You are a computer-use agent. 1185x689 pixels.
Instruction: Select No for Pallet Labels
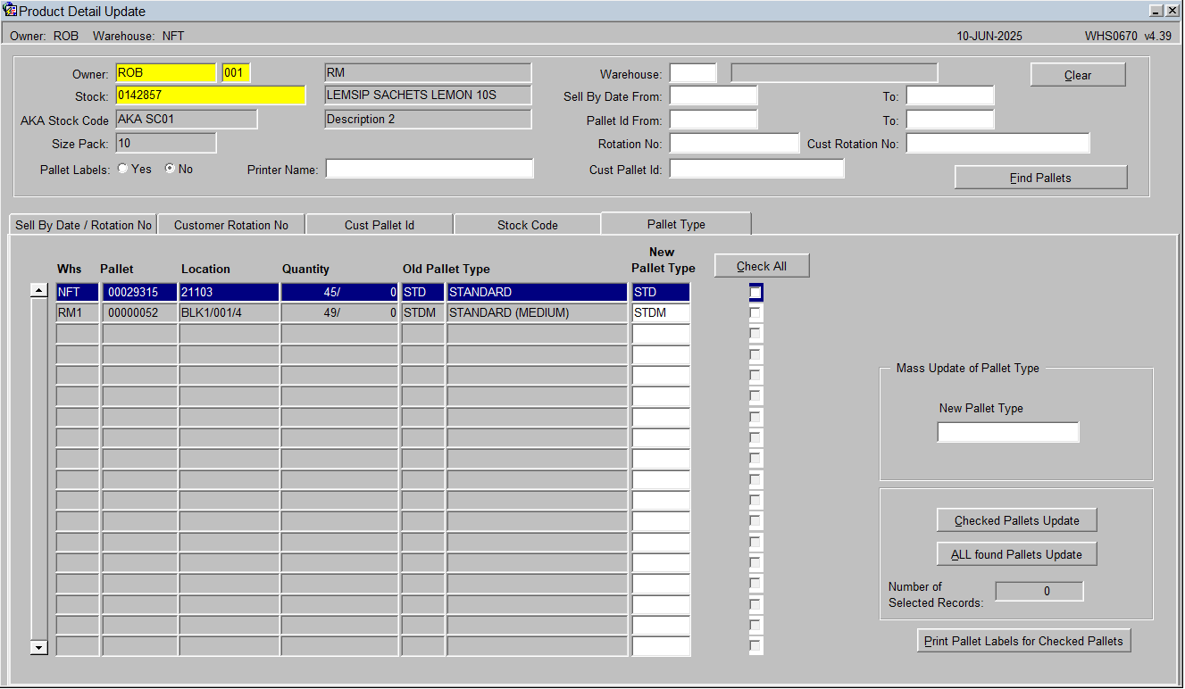coord(169,169)
